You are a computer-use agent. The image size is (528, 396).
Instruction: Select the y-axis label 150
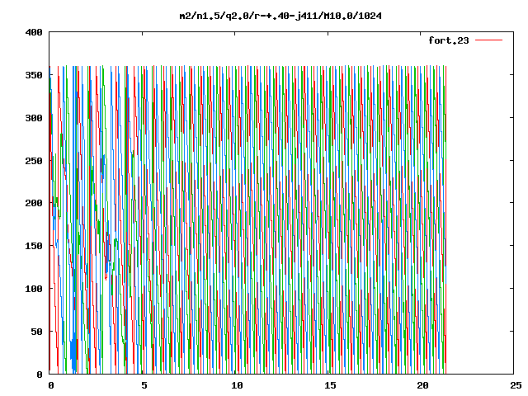34,246
